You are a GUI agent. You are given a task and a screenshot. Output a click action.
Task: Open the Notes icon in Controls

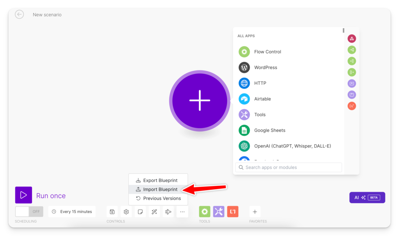coord(140,211)
